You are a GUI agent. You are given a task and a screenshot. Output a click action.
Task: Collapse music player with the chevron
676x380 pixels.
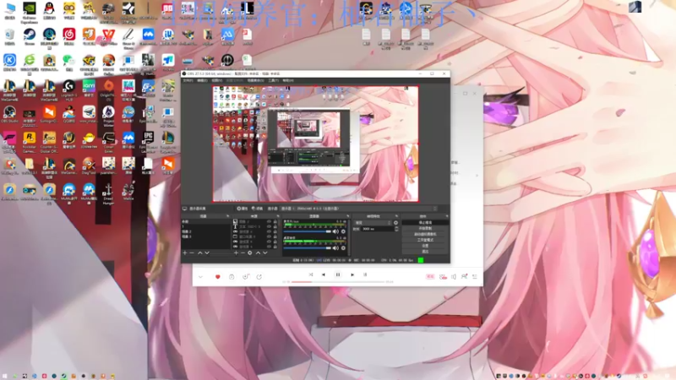(x=200, y=277)
